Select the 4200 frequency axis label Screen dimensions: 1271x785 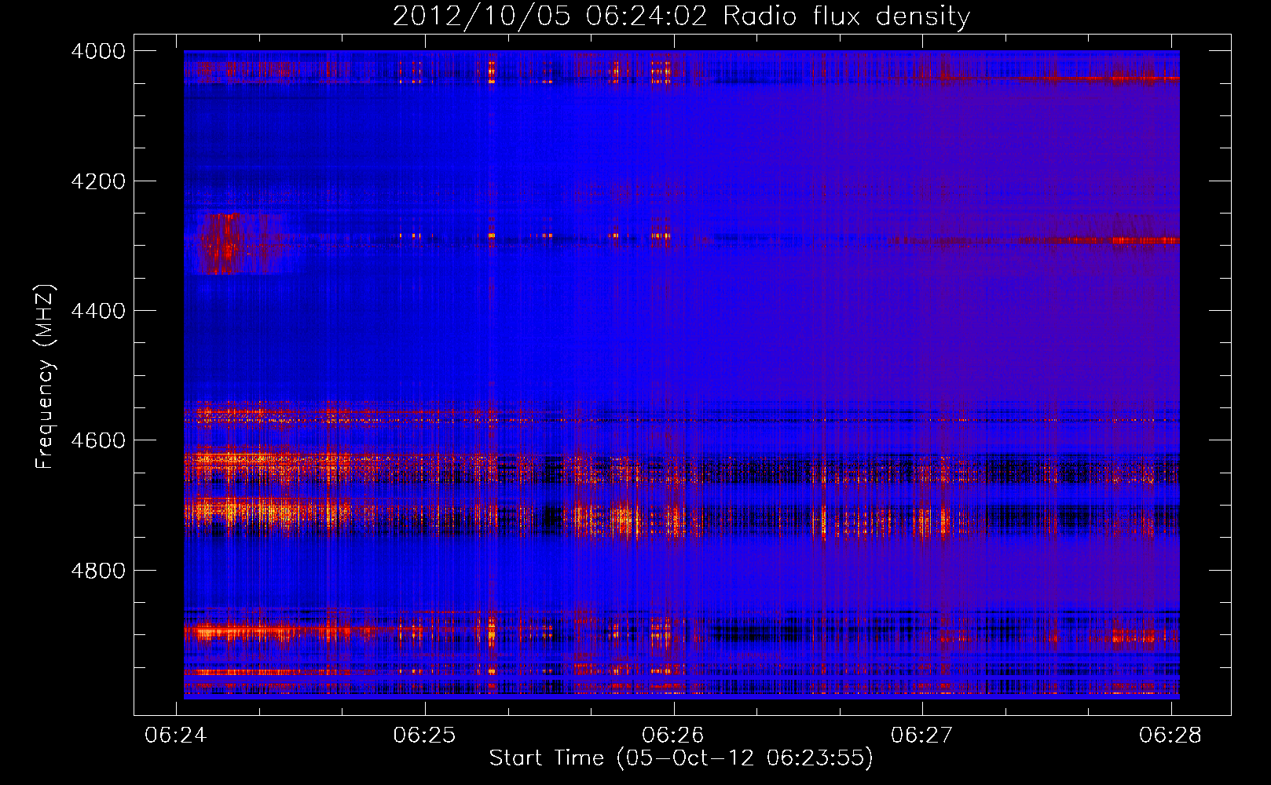(98, 181)
